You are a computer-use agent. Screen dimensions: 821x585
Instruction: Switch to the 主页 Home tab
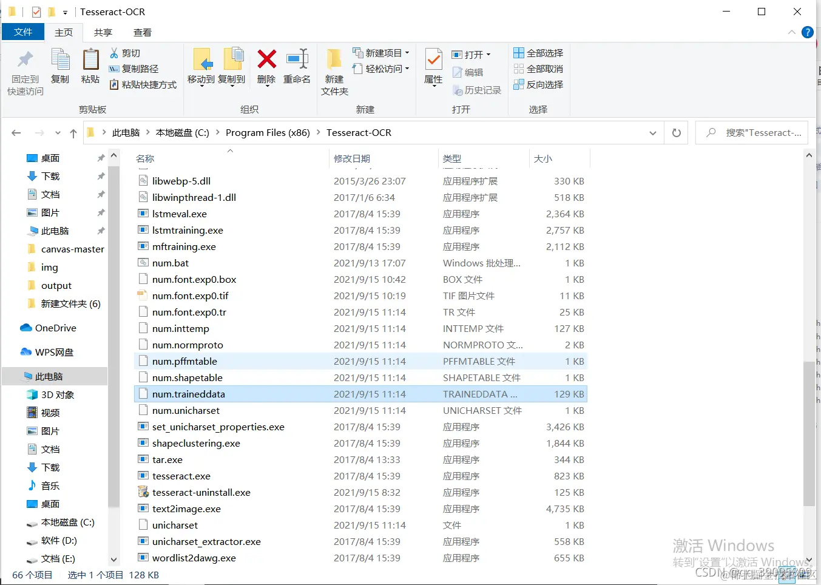[x=64, y=33]
